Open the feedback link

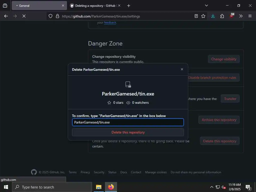pyautogui.click(x=110, y=22)
